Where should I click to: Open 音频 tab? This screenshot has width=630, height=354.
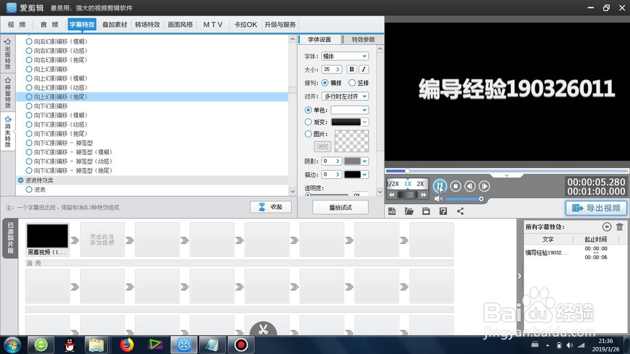(49, 25)
